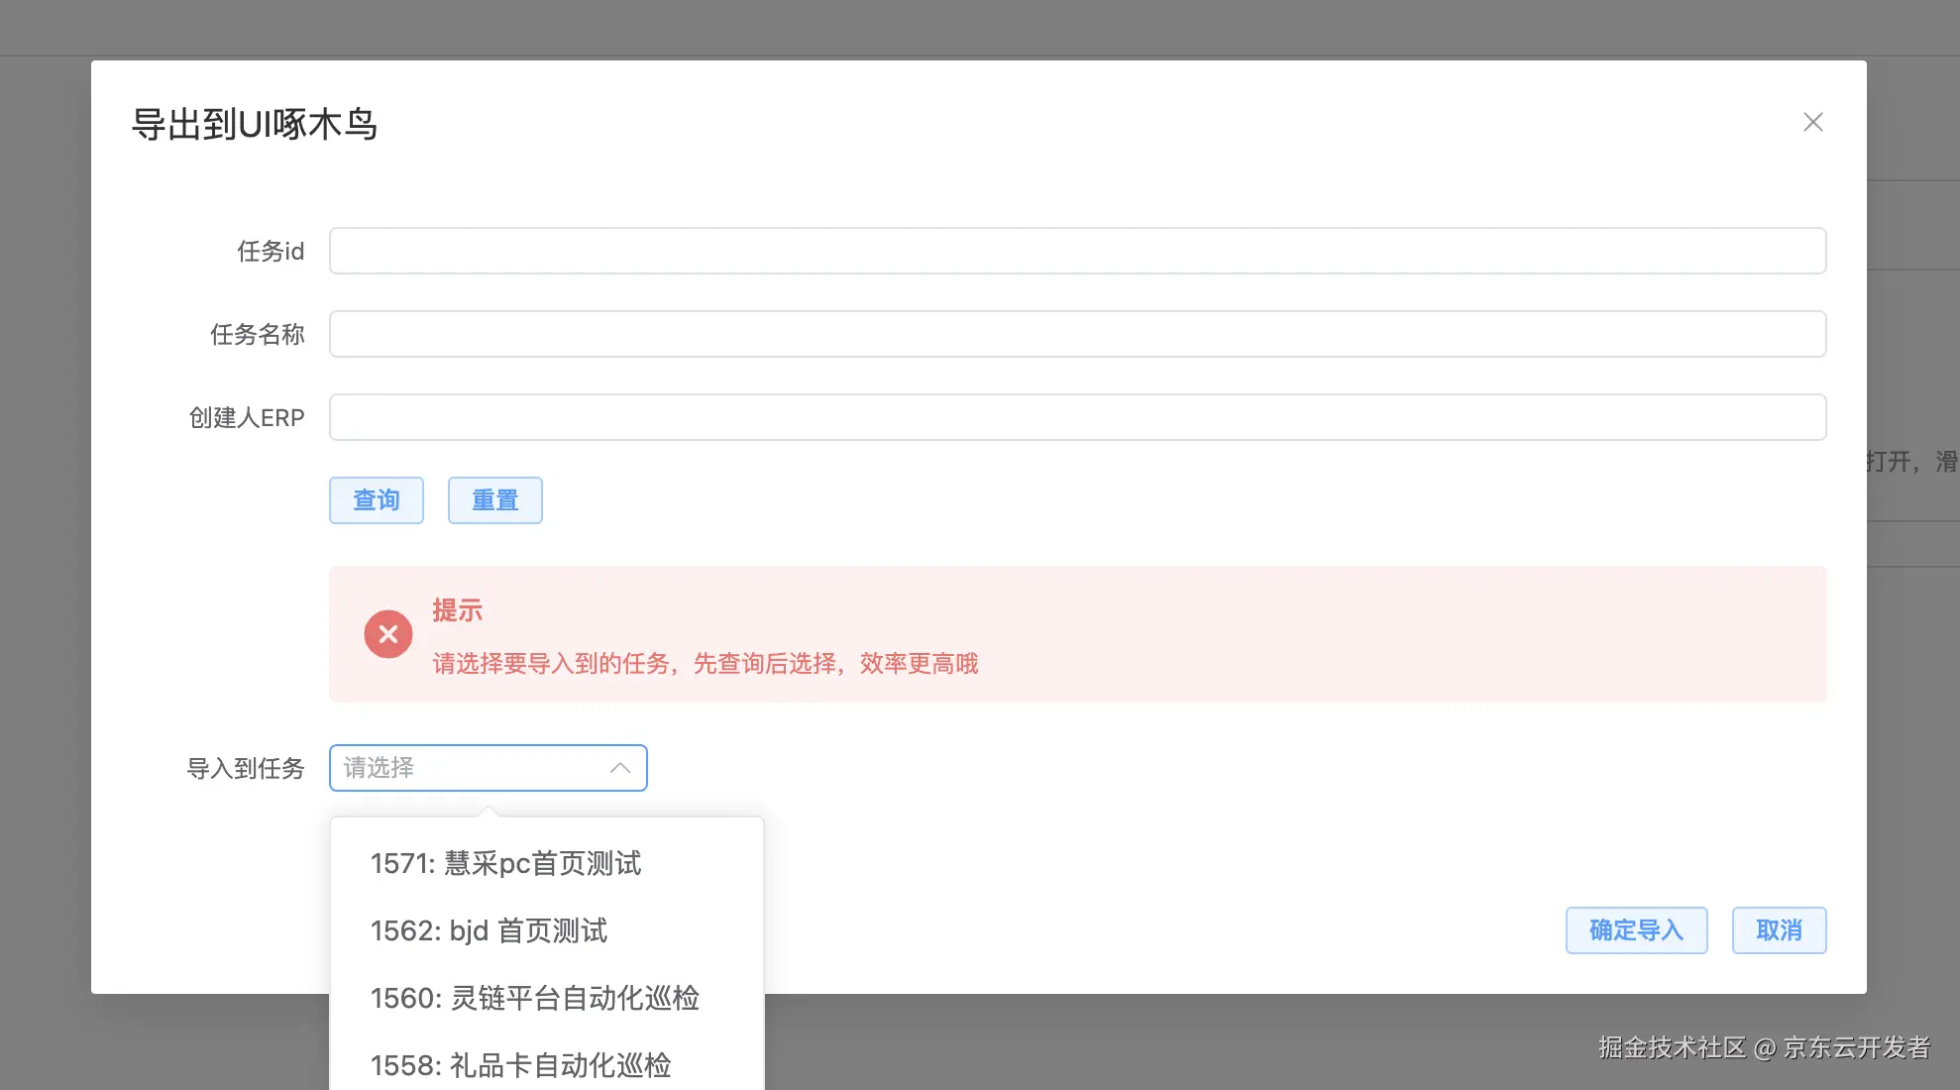This screenshot has height=1090, width=1960.
Task: Click the red alert message text
Action: click(705, 663)
